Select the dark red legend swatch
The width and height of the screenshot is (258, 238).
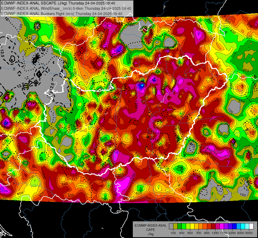213,226
